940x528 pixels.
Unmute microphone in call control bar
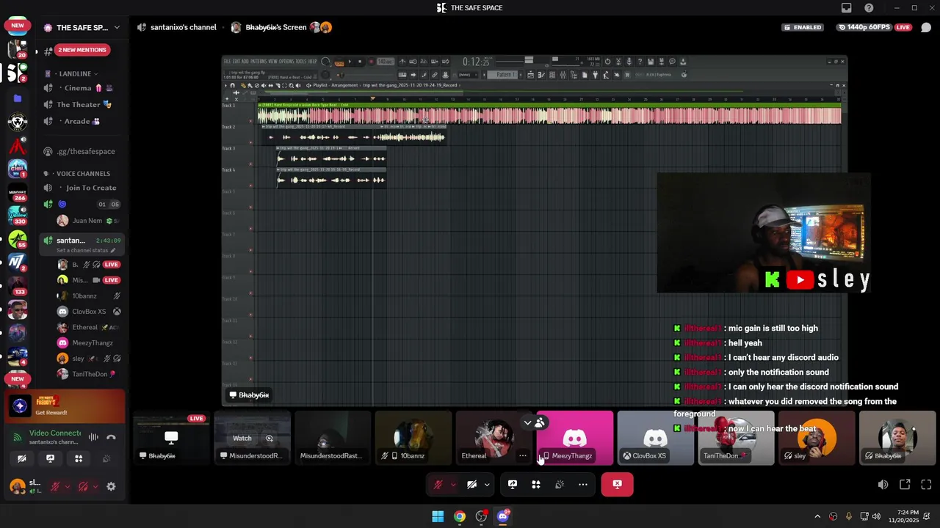[438, 485]
